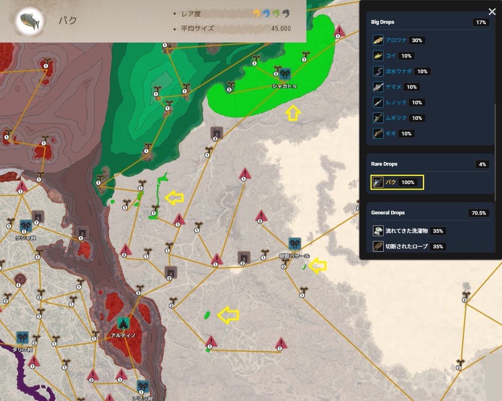Open the 淡水ウナギ item link
The image size is (502, 401).
[399, 71]
